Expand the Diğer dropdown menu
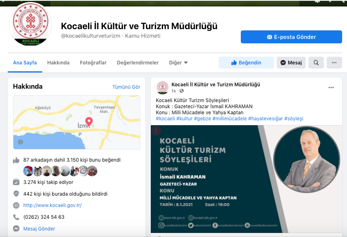Viewport: 347px width, 237px height. tap(178, 63)
